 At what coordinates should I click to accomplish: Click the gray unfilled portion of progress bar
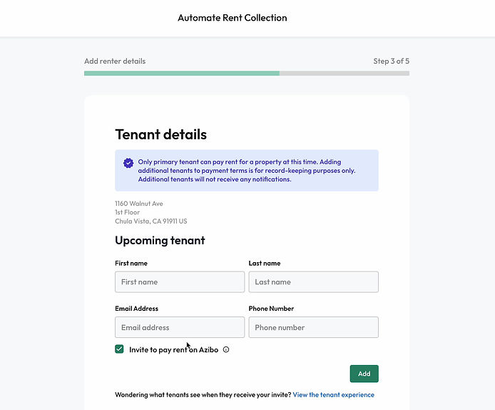(345, 74)
